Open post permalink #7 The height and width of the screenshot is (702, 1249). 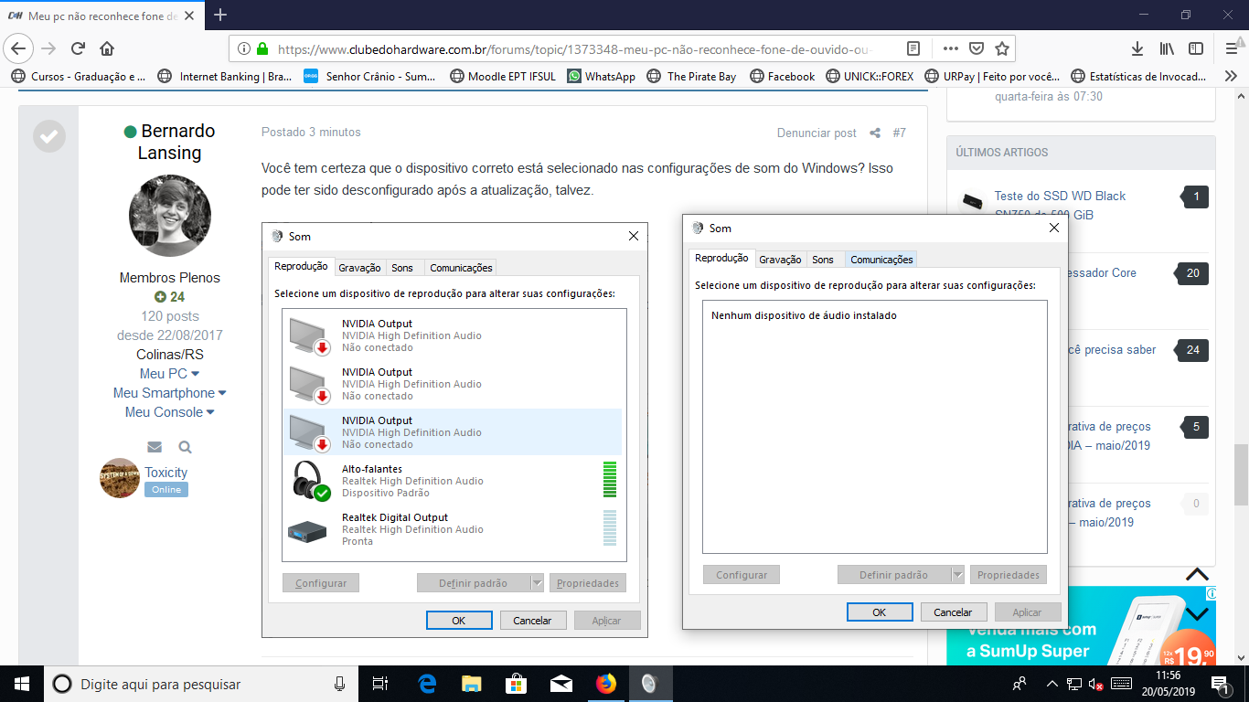[x=899, y=133]
